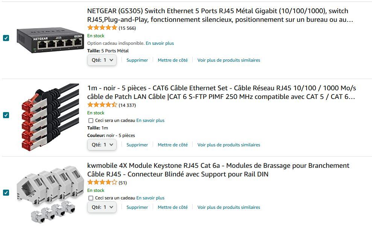View similar products for kwmobile keystone modules
This screenshot has height=228, width=372.
(x=229, y=207)
